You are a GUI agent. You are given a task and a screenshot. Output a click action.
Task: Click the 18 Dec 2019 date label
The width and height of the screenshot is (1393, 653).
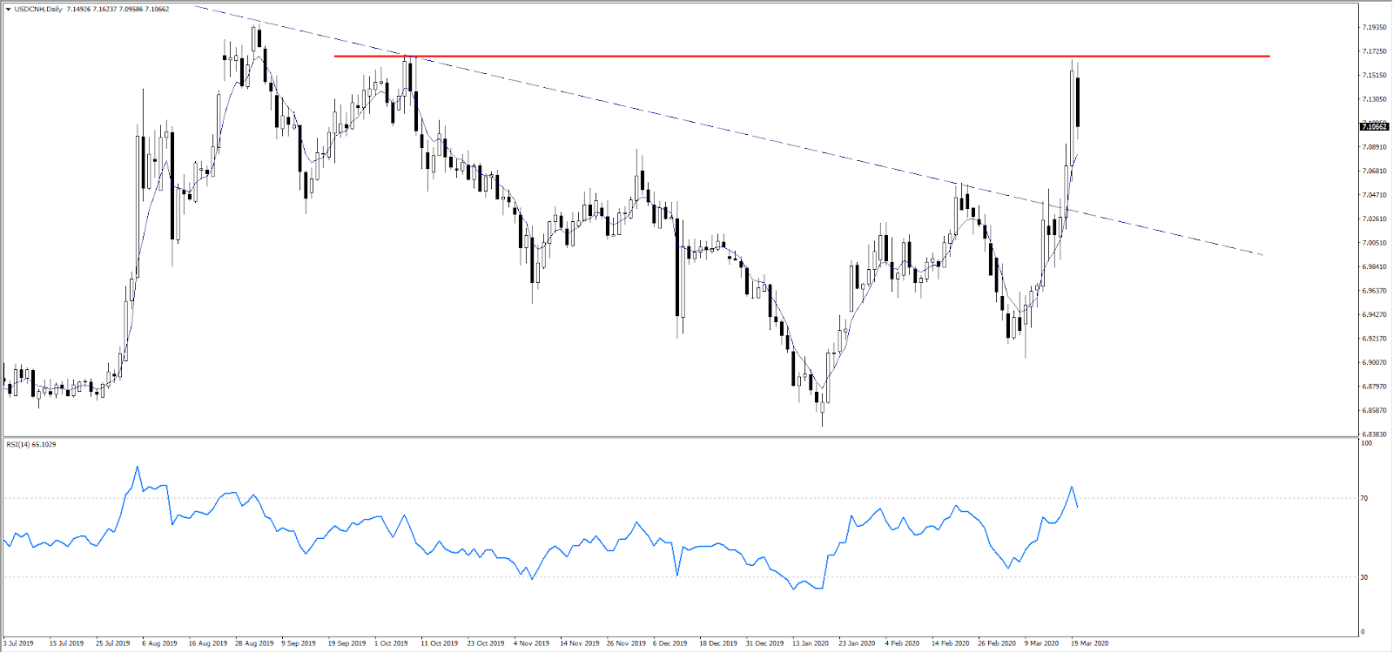(x=718, y=643)
